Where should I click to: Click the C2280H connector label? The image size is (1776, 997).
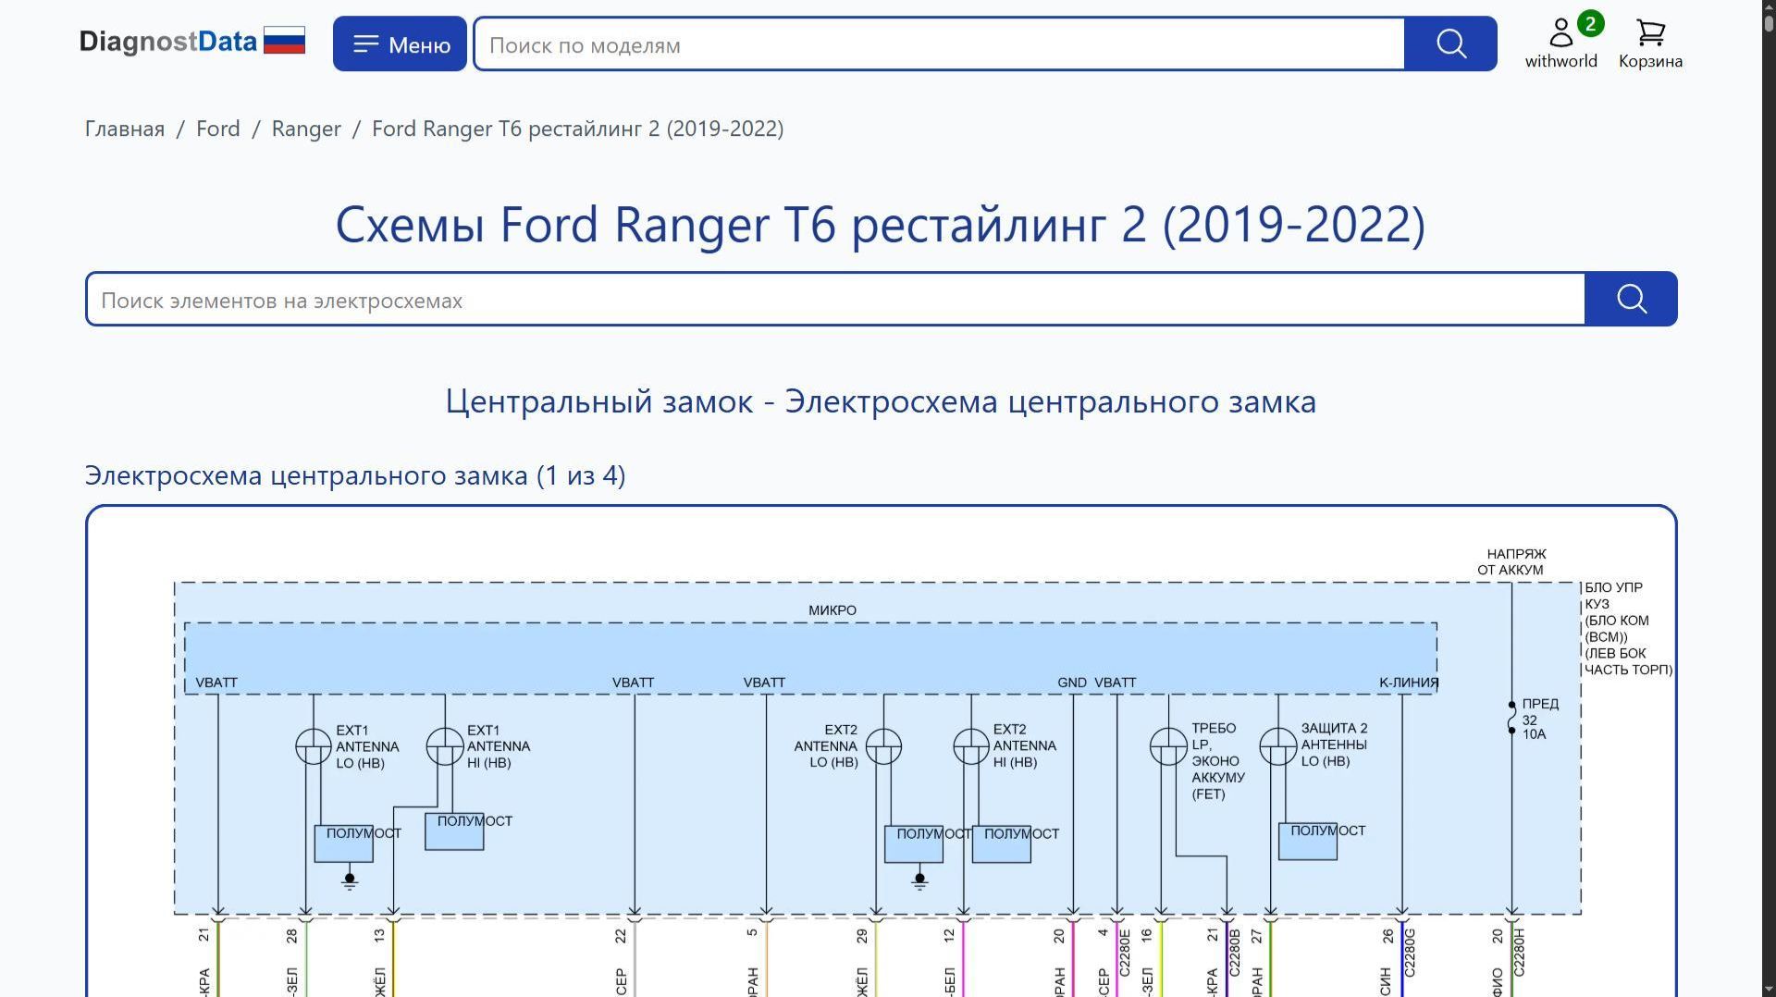(1518, 953)
